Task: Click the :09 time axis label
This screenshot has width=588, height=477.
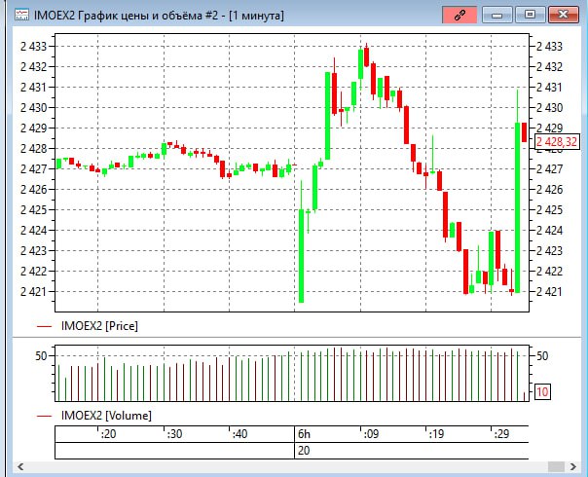Action: point(371,434)
